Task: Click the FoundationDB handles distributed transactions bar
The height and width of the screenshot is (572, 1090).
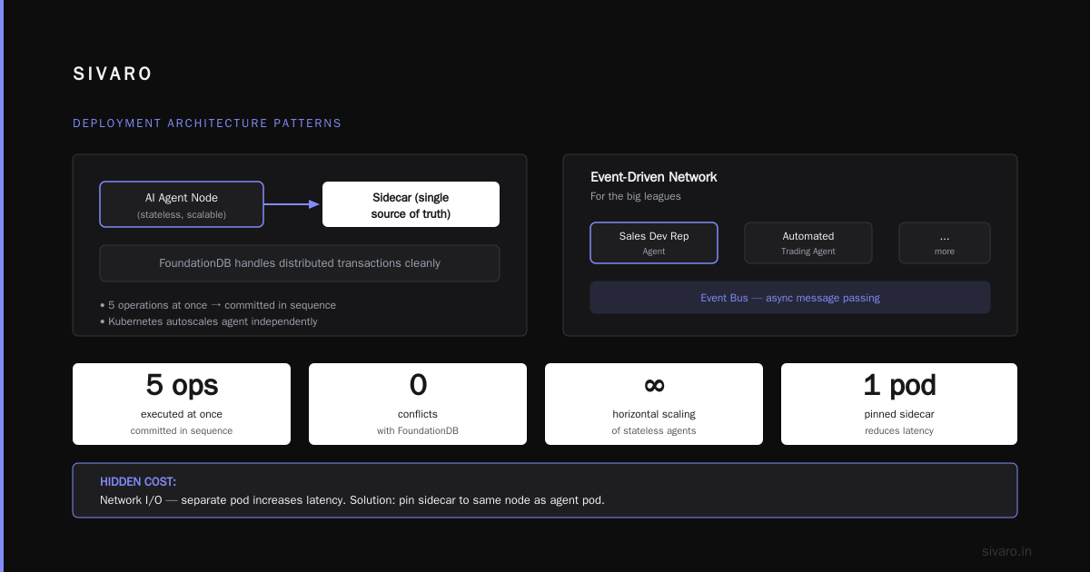Action: [x=300, y=263]
